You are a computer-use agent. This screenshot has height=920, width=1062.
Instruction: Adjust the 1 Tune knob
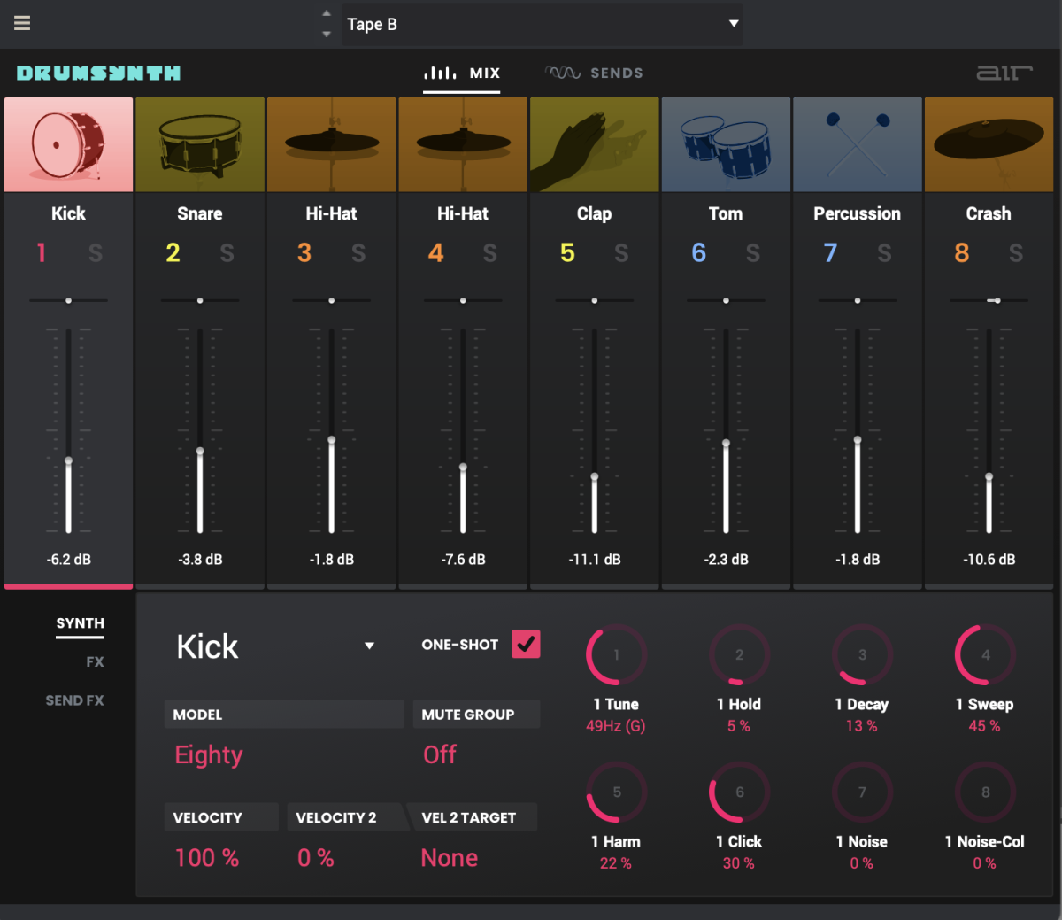pos(616,655)
